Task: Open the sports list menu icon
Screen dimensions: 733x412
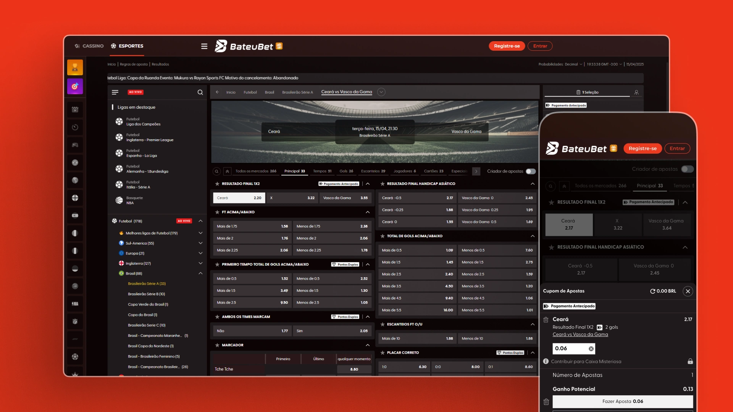Action: click(115, 92)
